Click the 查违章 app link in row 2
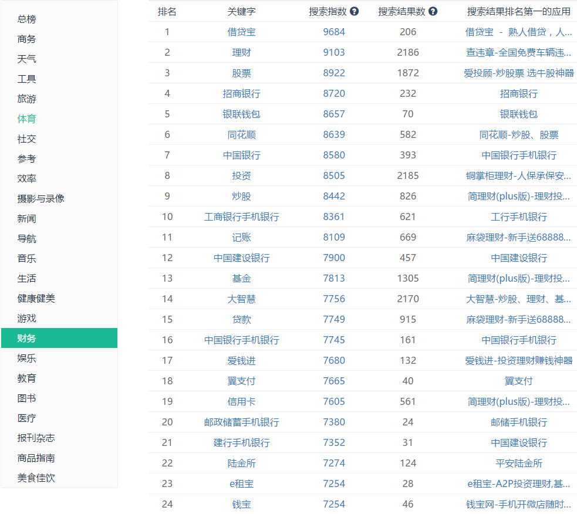Image resolution: width=577 pixels, height=514 pixels. pos(518,53)
